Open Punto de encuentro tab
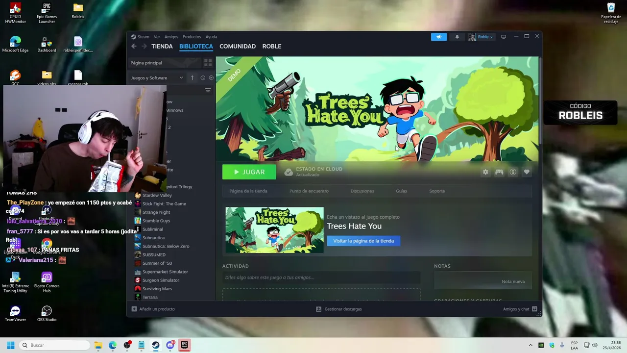Image resolution: width=627 pixels, height=353 pixels. pos(309,191)
